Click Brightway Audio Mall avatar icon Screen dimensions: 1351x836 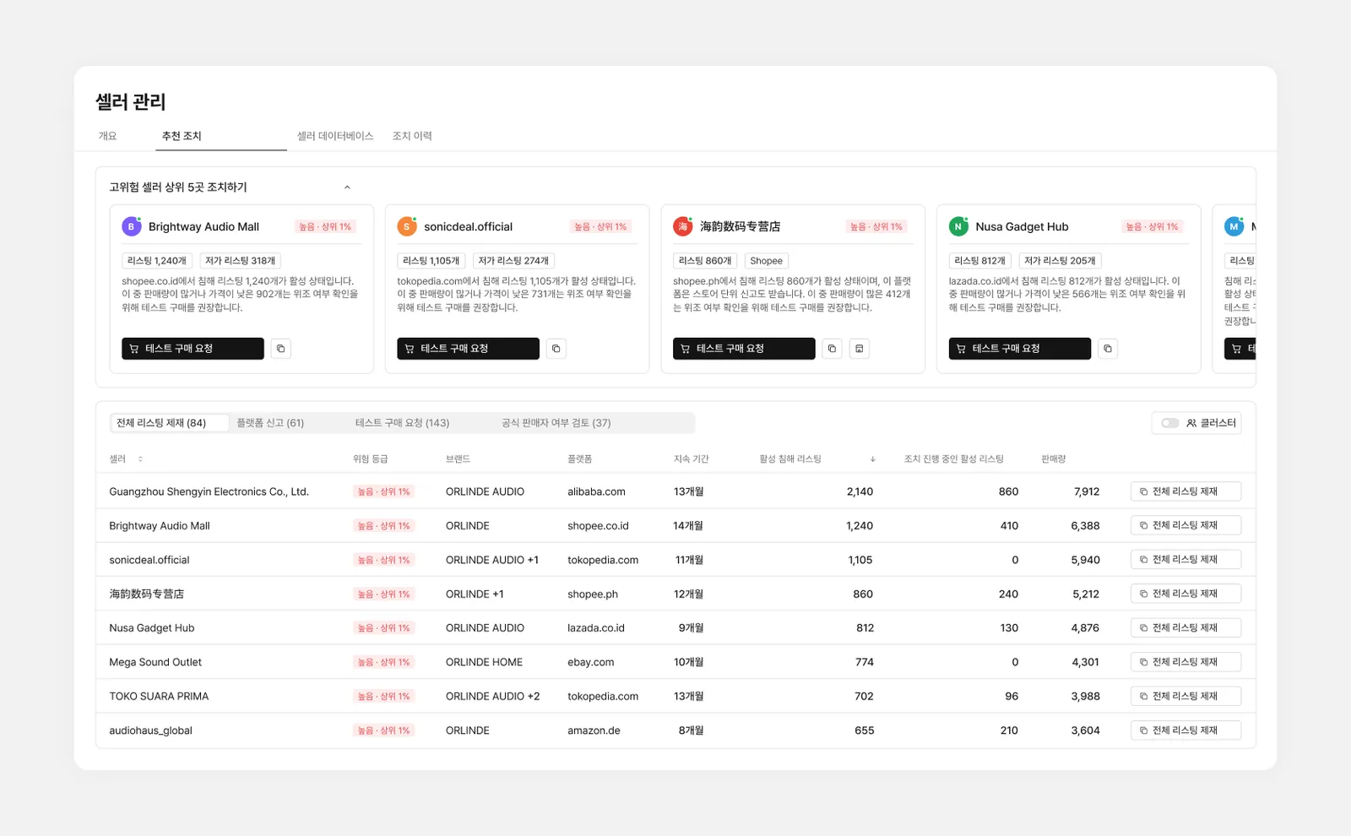point(131,226)
